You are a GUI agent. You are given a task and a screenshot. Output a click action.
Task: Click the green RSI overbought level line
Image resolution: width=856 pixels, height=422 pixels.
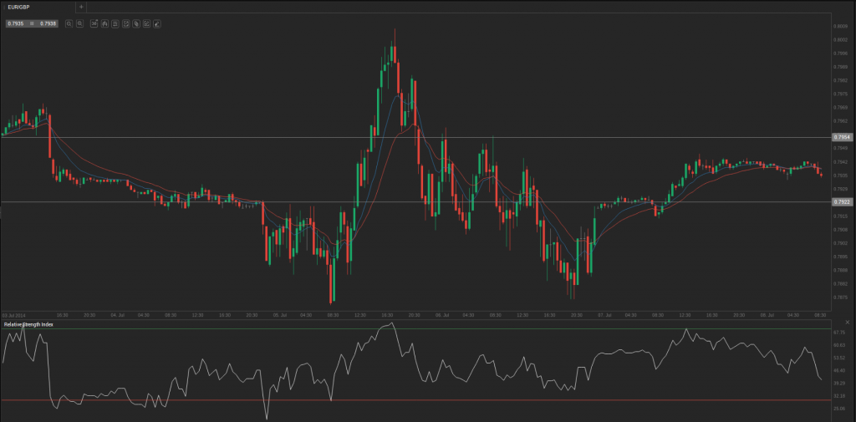tap(418, 329)
